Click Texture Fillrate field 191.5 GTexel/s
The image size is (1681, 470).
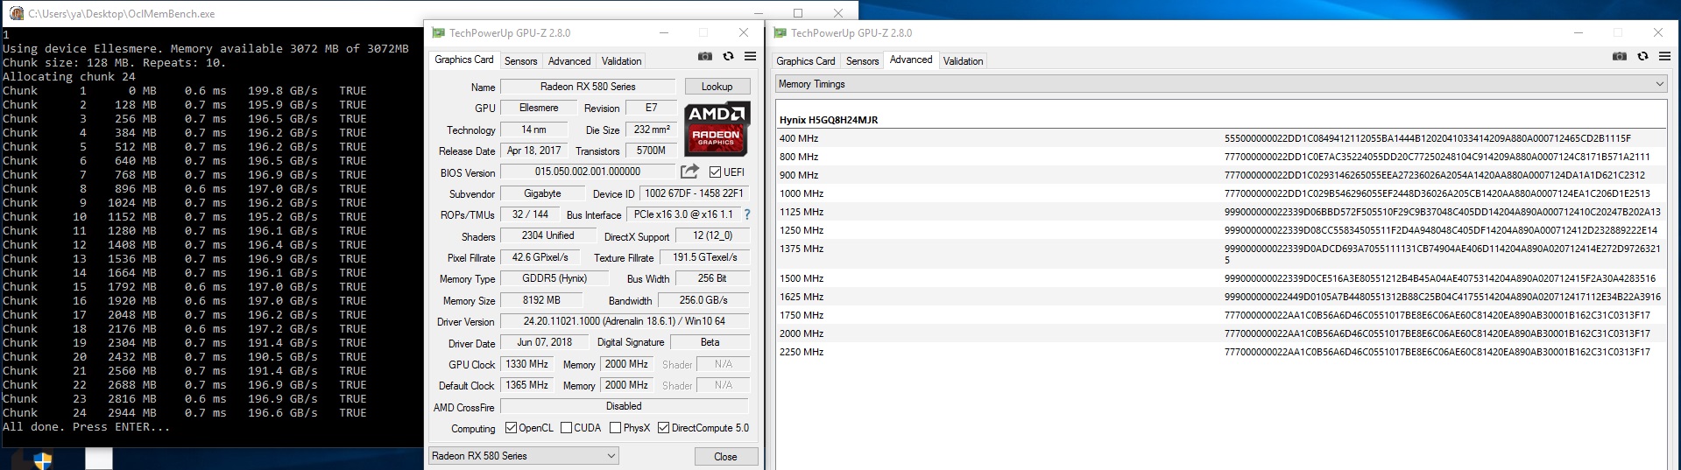[704, 257]
